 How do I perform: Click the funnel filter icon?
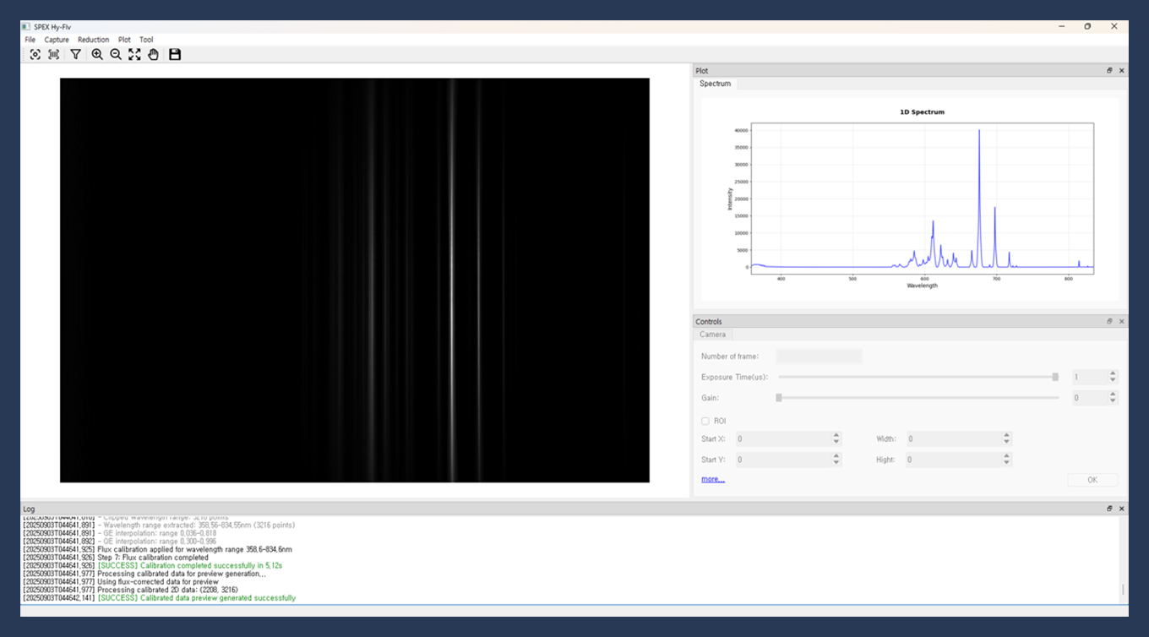point(75,54)
